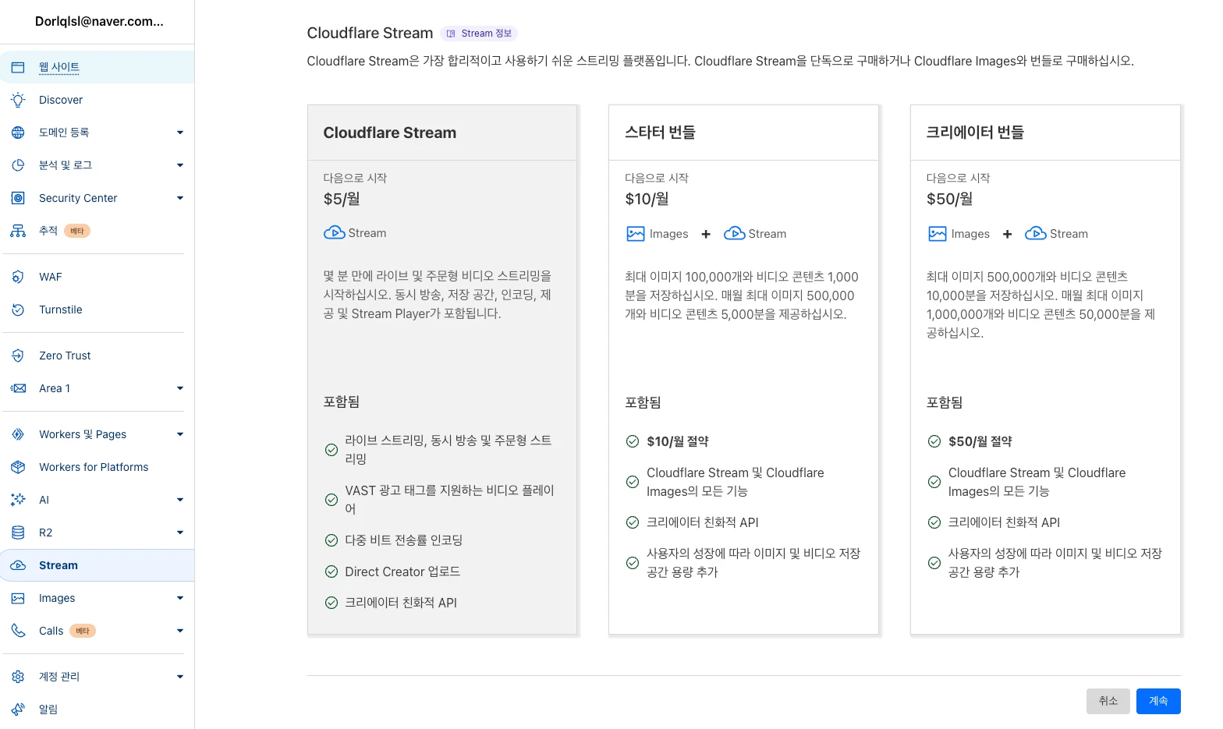
Task: Click the WAF shield icon
Action: (x=18, y=277)
